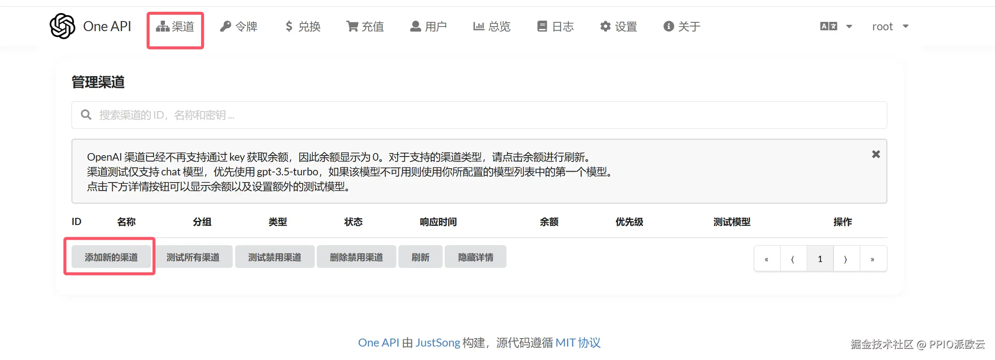Open the 渠道 channel menu item
This screenshot has width=995, height=360.
click(x=175, y=26)
